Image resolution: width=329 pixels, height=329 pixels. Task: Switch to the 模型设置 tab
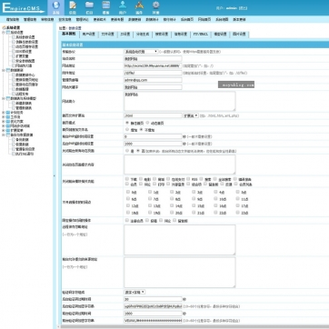click(220, 35)
